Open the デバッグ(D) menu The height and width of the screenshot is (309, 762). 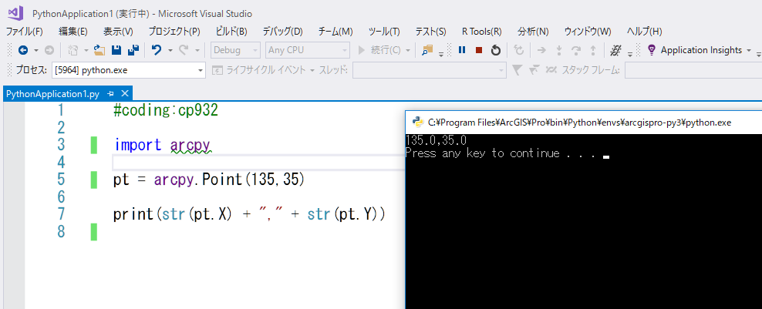[282, 32]
